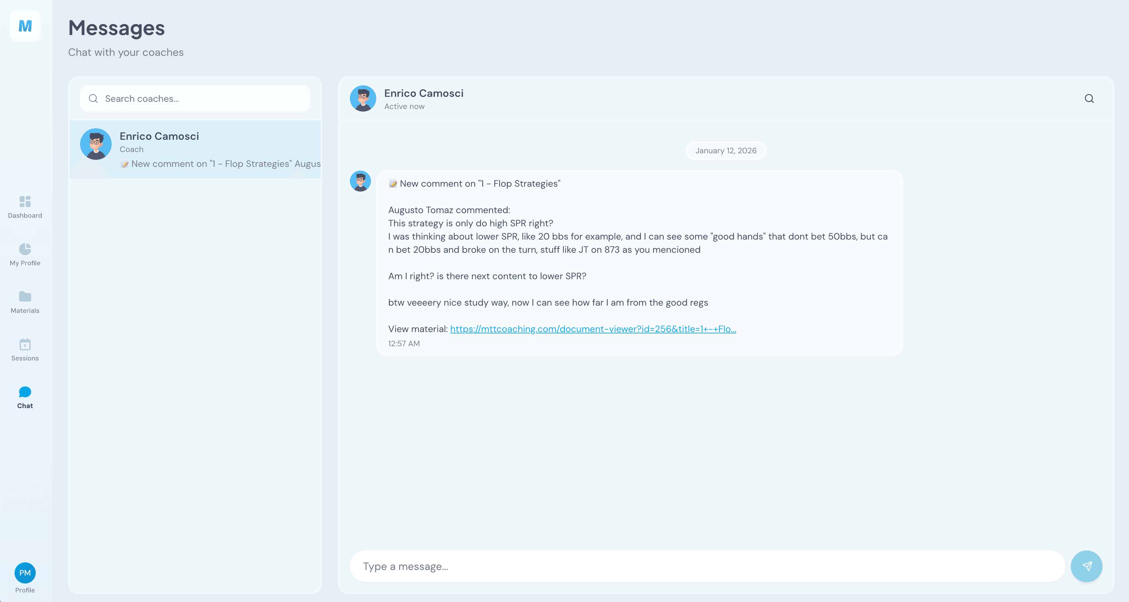Open the PM Profile avatar
The image size is (1129, 602).
tap(25, 573)
